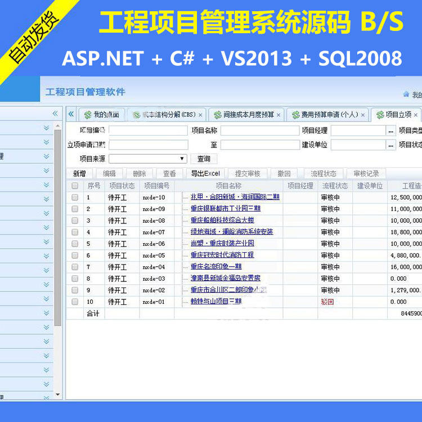Click the 项目编号 column header
This screenshot has width=422, height=422.
click(157, 186)
